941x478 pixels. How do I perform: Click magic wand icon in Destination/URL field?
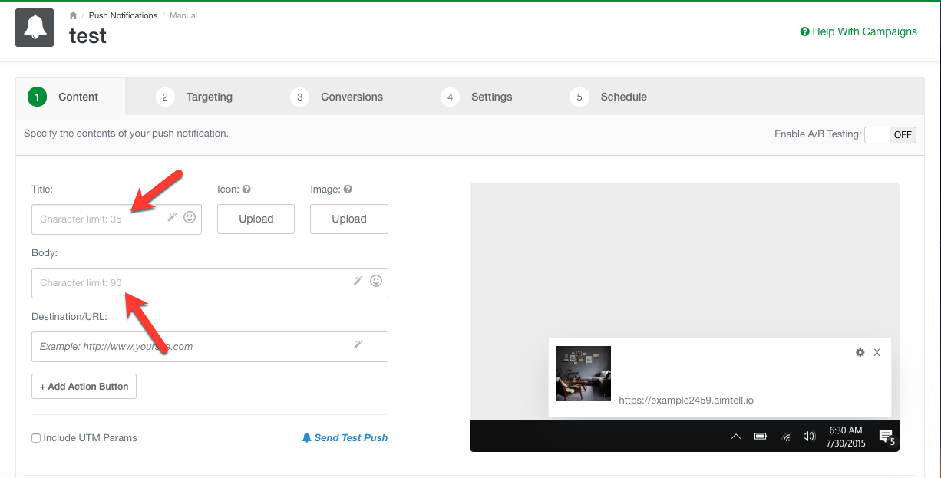(x=358, y=345)
